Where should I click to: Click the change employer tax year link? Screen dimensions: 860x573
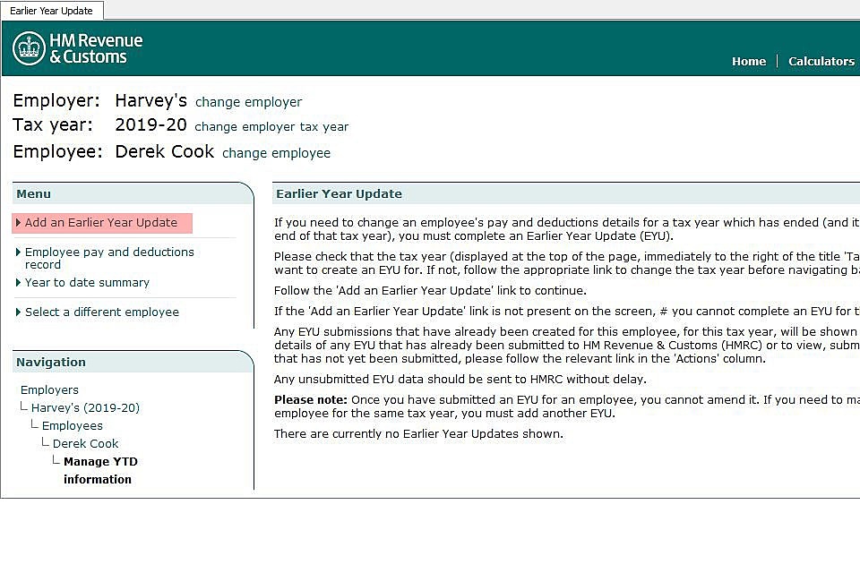click(x=271, y=126)
